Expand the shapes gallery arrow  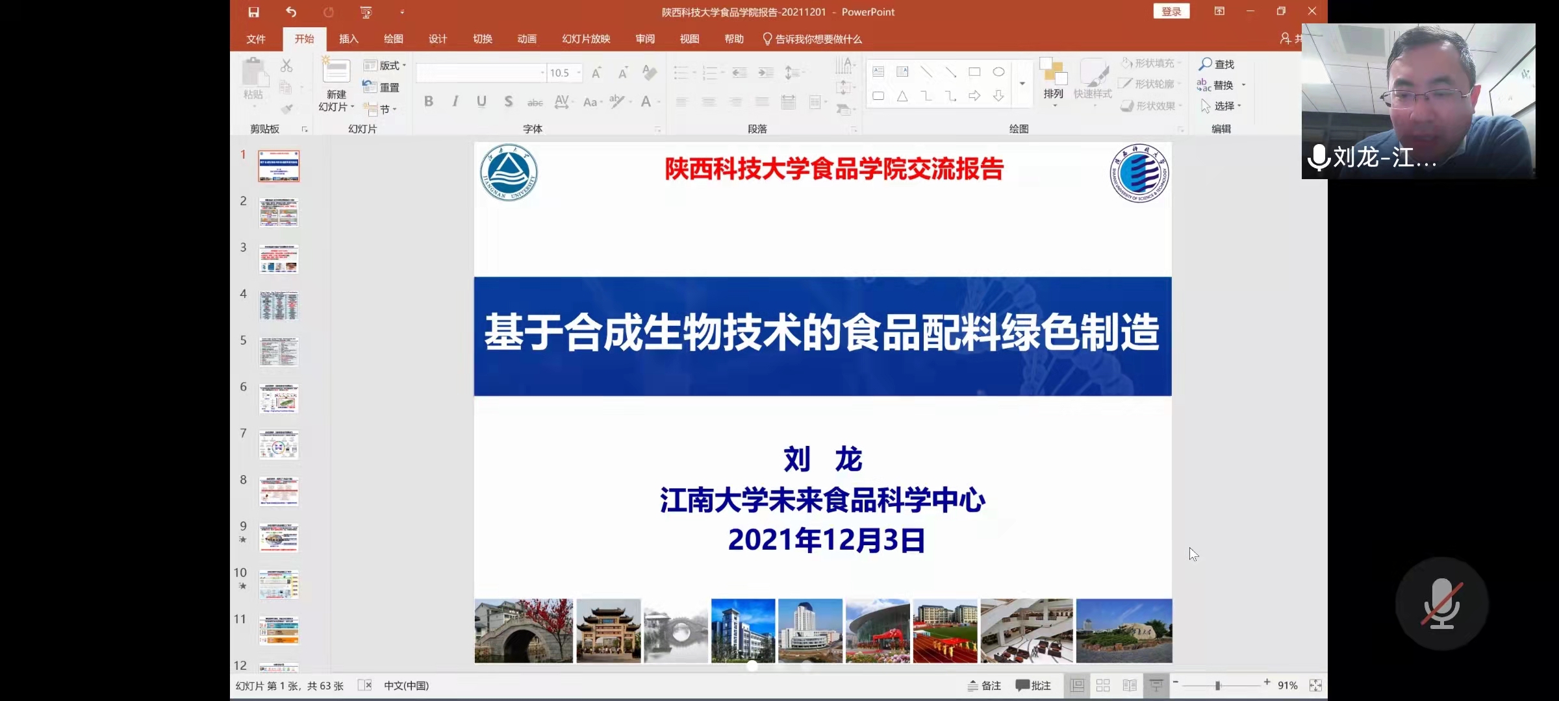1022,84
